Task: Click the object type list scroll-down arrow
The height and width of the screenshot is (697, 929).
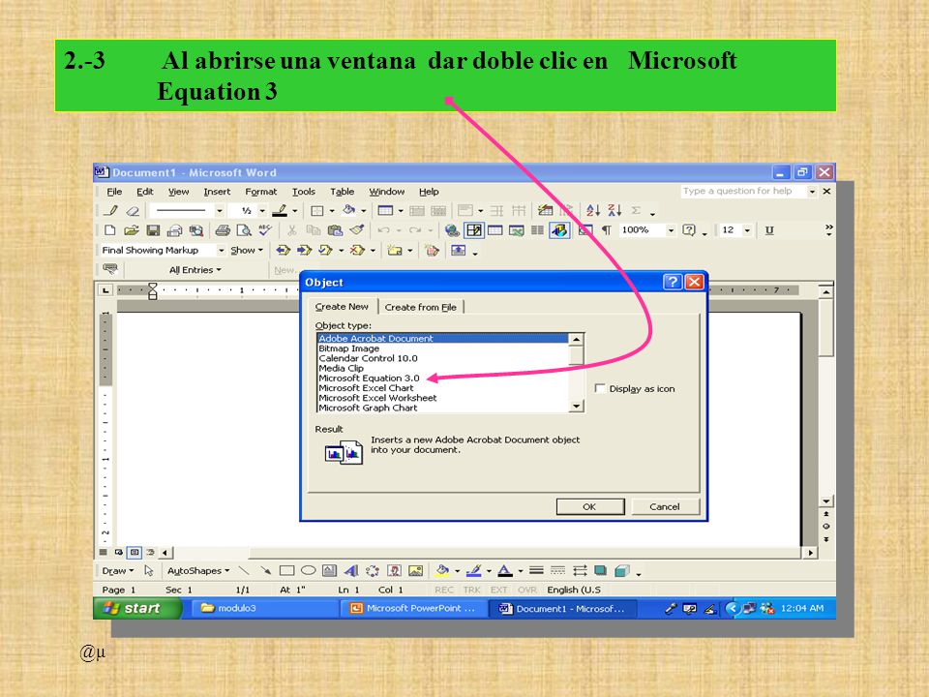Action: (x=576, y=406)
